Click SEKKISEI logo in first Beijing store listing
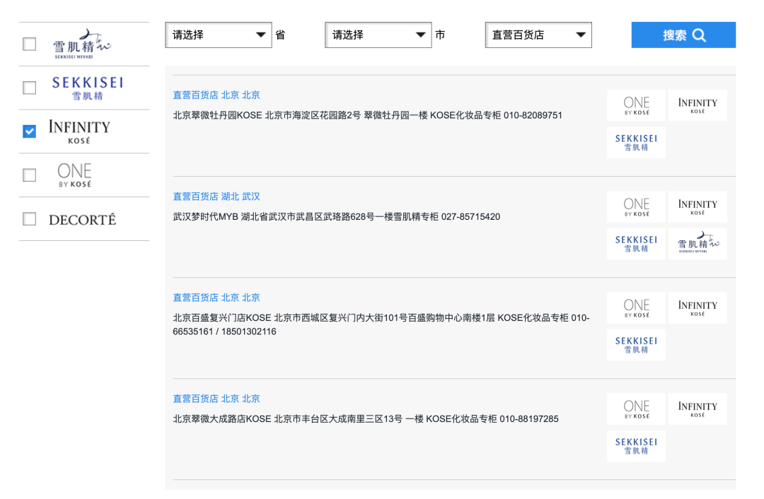Image resolution: width=764 pixels, height=499 pixels. (x=636, y=143)
